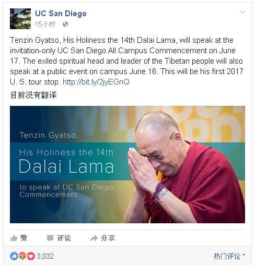Image resolution: width=256 pixels, height=265 pixels.
Task: Click the share arrow icon
Action: [94, 238]
